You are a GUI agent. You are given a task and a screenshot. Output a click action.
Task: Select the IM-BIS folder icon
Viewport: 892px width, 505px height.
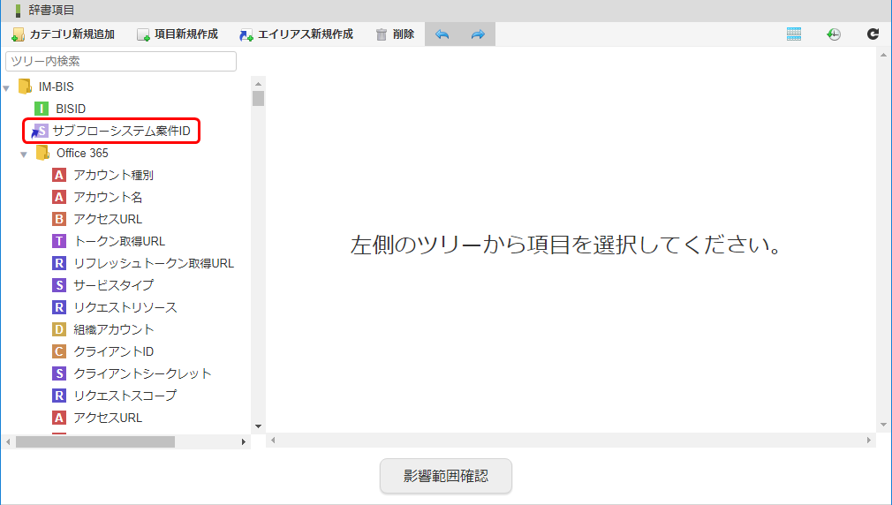pos(25,87)
